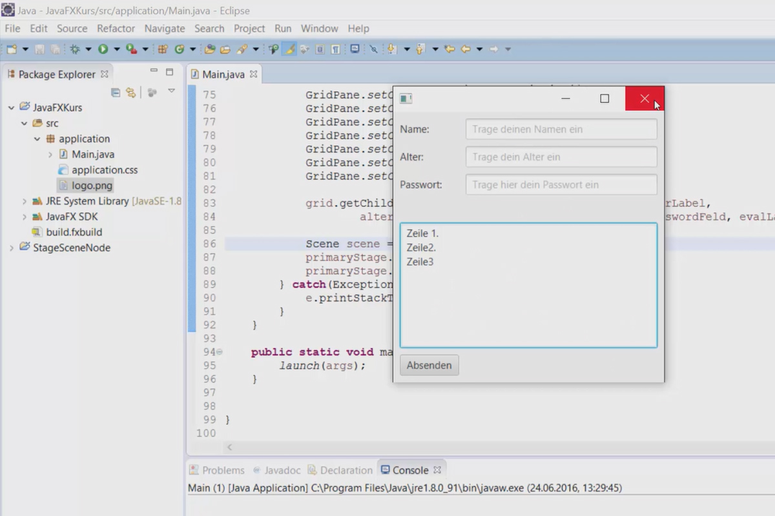Toggle Mark Occurrences highlighter icon
775x516 pixels.
[289, 49]
